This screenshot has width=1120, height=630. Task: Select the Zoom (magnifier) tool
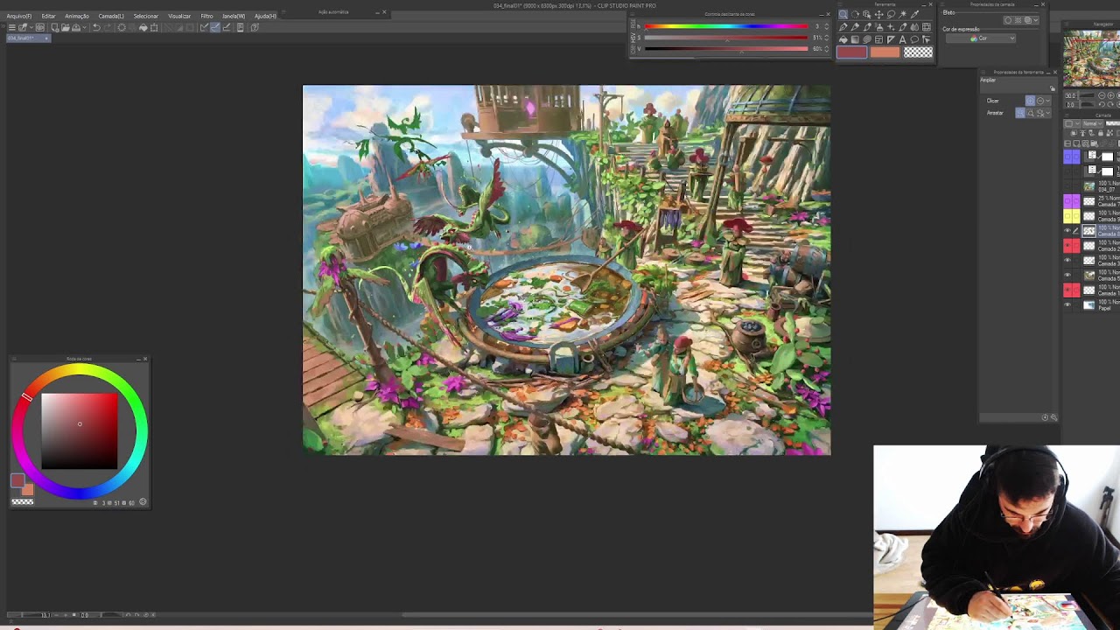click(x=843, y=15)
